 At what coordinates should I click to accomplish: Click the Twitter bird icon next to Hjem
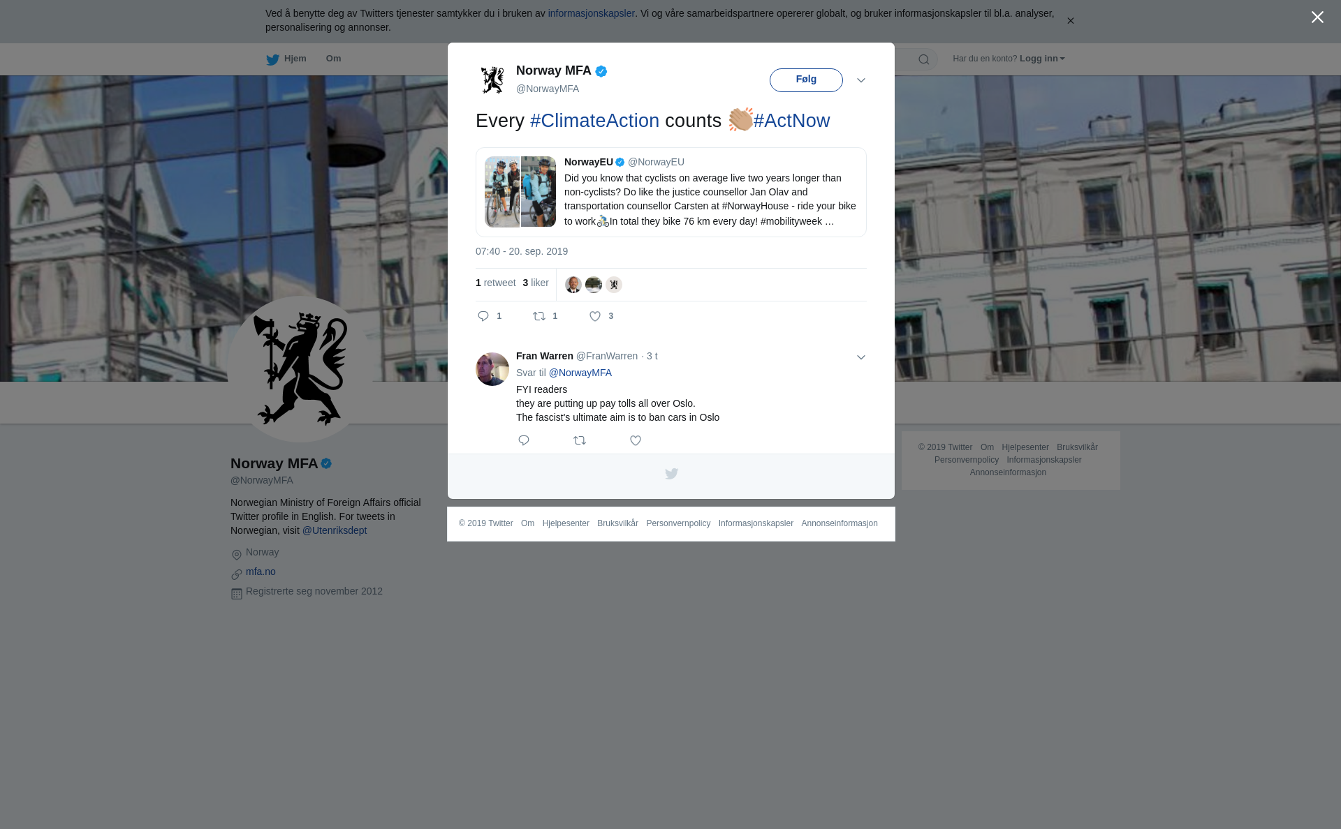click(x=272, y=59)
